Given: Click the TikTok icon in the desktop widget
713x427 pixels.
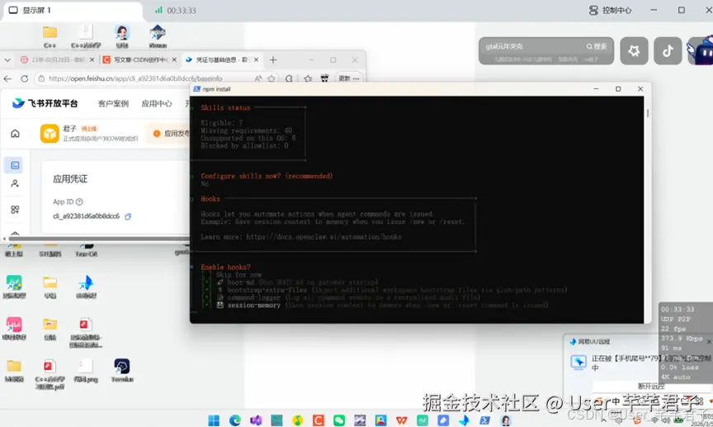Looking at the screenshot, I should pos(668,50).
